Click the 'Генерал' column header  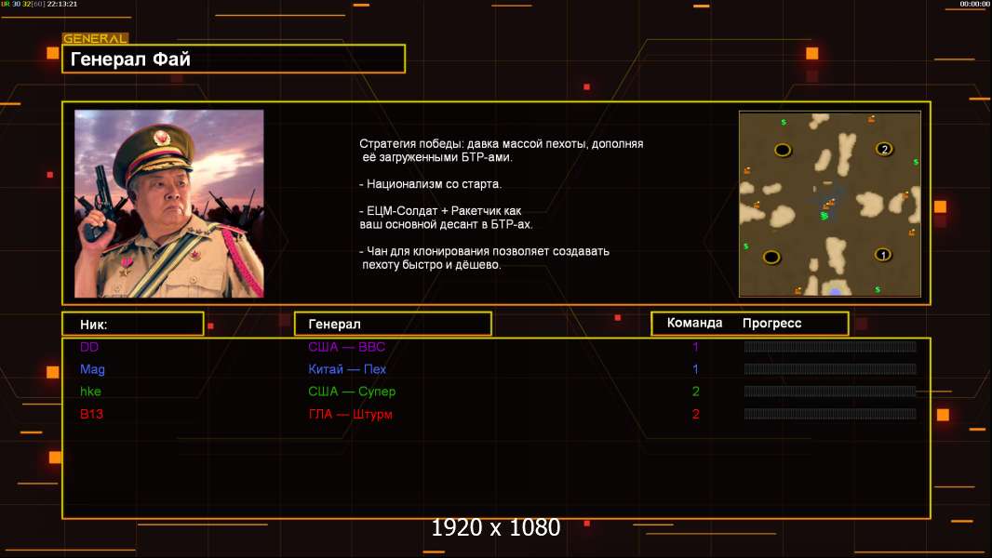pos(393,324)
